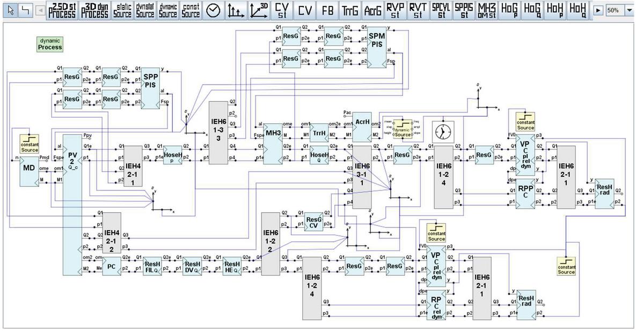Open the zoom level dropdown arrow
This screenshot has height=331, width=636.
click(x=630, y=11)
